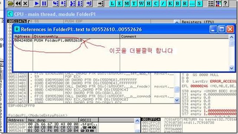Click the CPU window title bar icon
238x134 pixels.
tap(10, 14)
